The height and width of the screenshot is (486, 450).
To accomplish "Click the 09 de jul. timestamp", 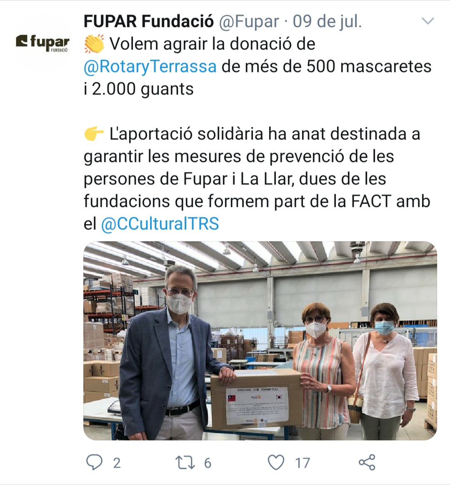I will (x=327, y=21).
